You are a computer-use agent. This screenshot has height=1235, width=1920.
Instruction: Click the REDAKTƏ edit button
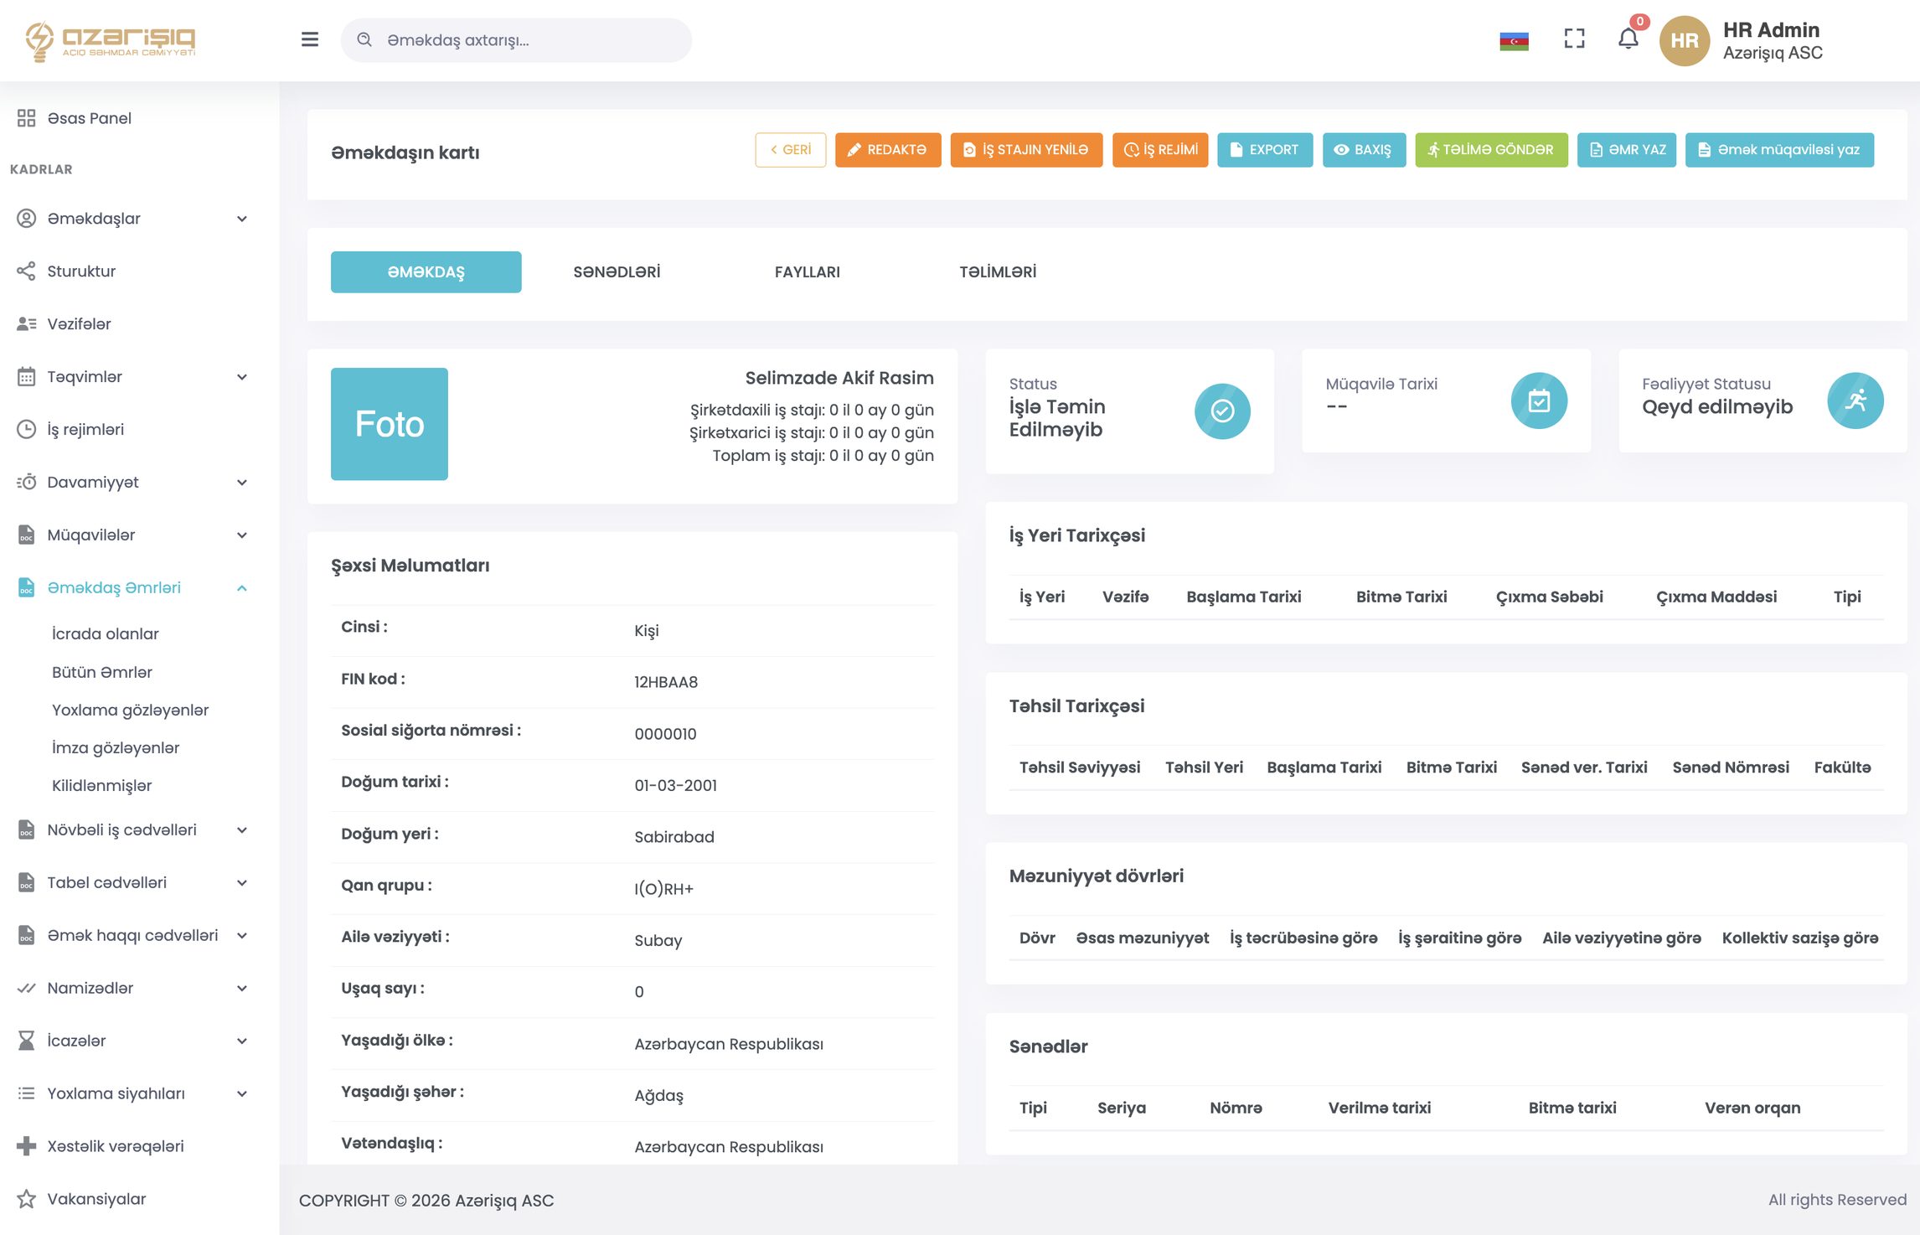[888, 150]
